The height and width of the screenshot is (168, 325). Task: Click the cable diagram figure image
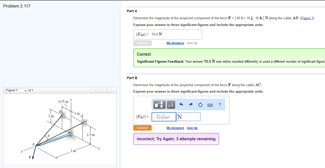[60, 129]
